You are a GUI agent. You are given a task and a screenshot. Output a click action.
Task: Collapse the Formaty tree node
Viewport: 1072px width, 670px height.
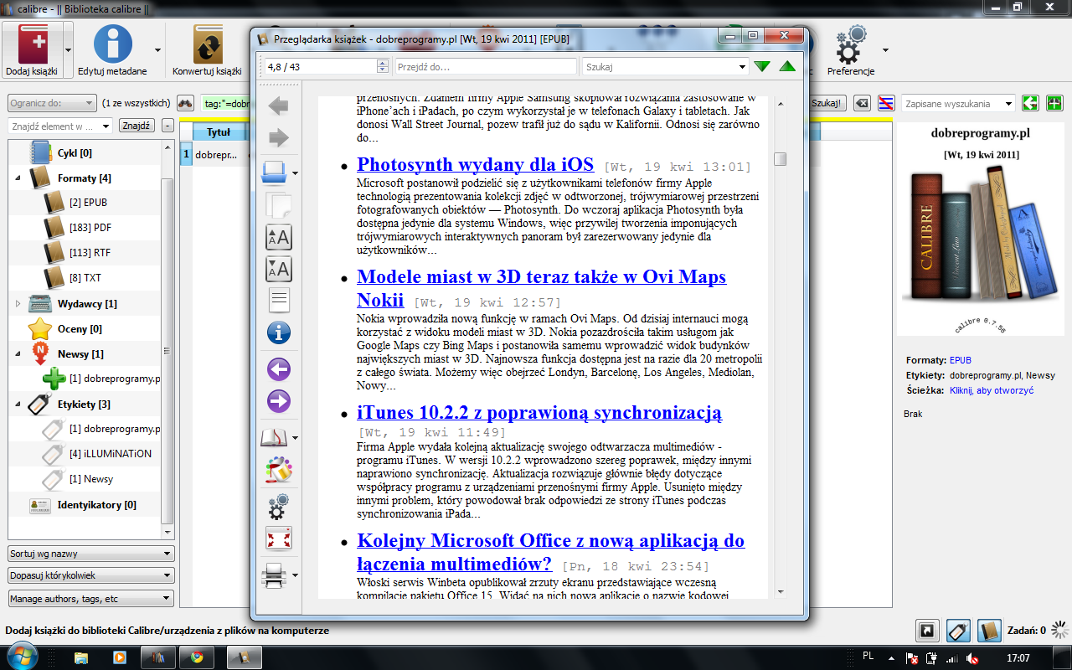(18, 178)
